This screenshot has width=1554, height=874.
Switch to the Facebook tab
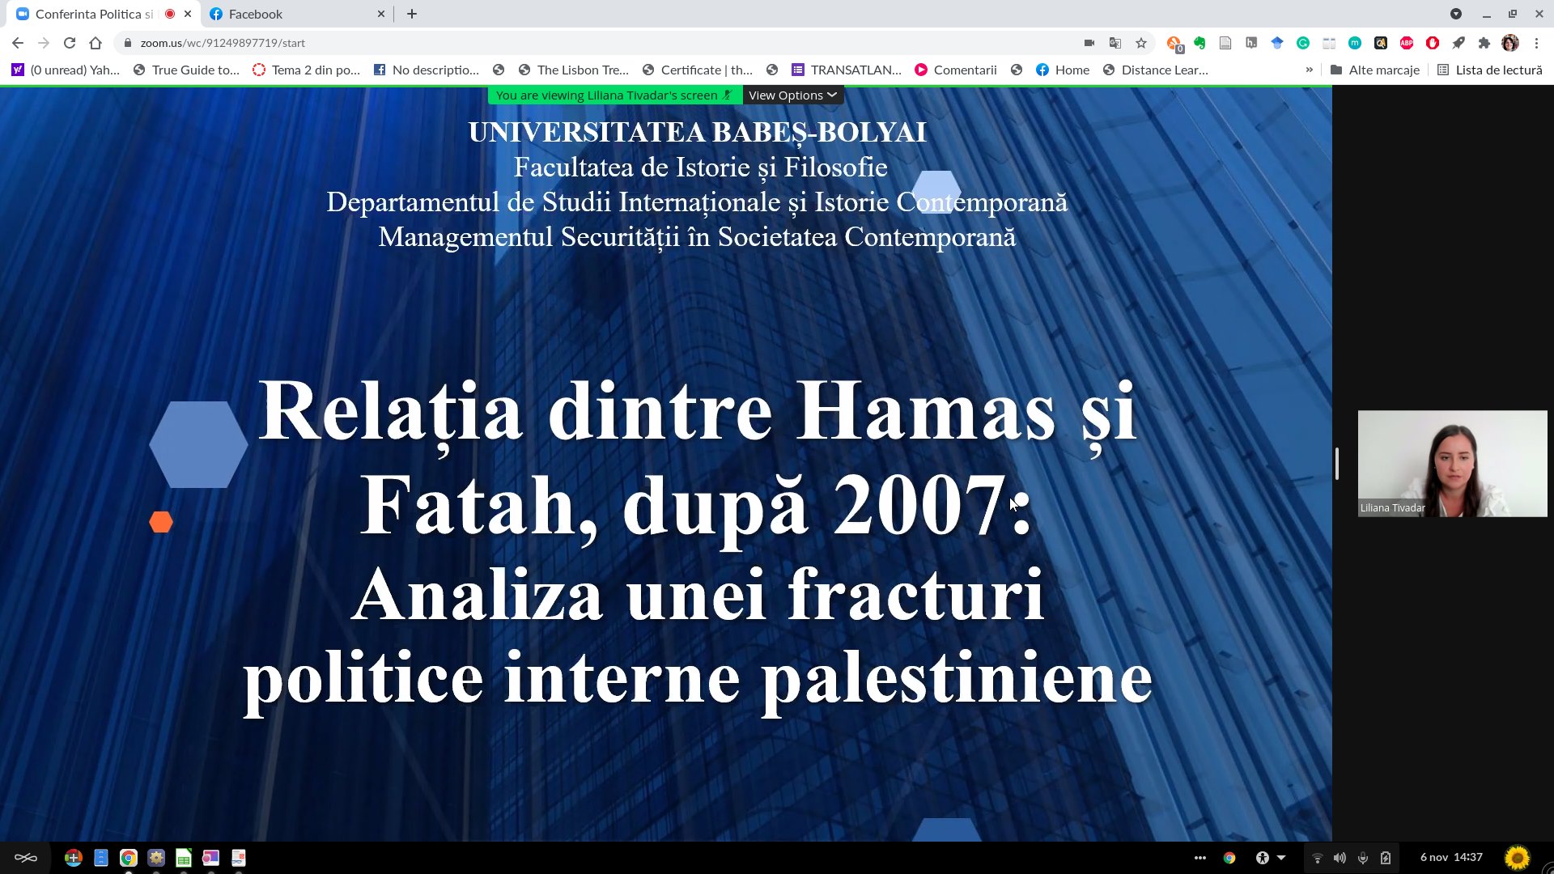(x=255, y=14)
